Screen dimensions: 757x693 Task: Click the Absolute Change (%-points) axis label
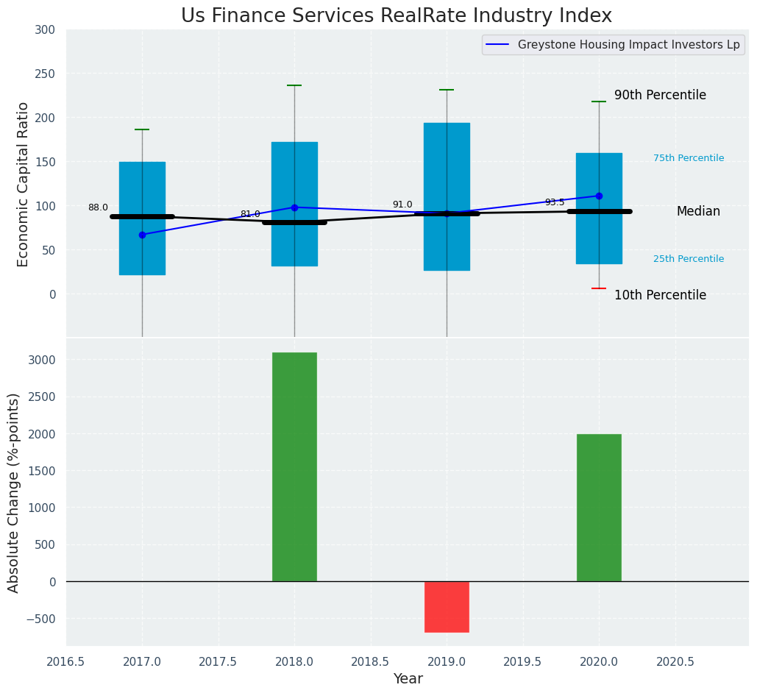click(x=14, y=492)
